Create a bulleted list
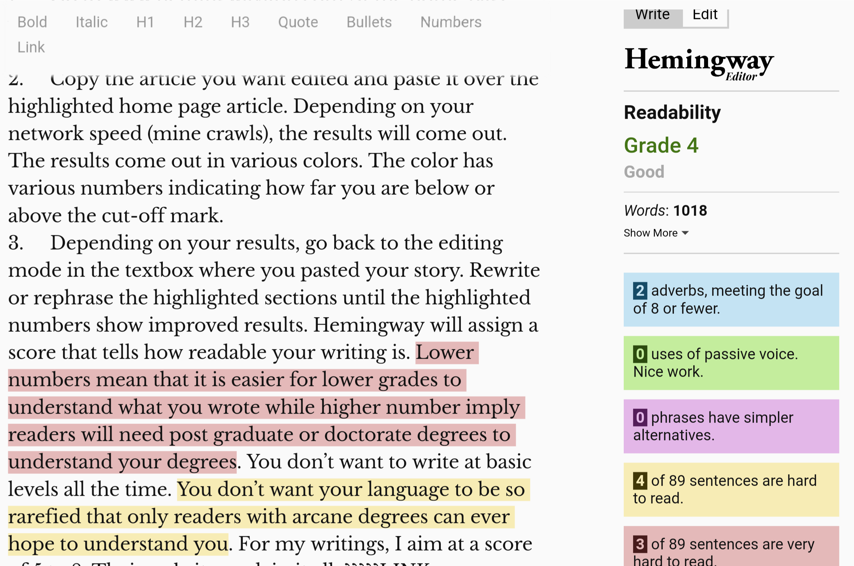Viewport: 854px width, 566px height. pyautogui.click(x=368, y=22)
